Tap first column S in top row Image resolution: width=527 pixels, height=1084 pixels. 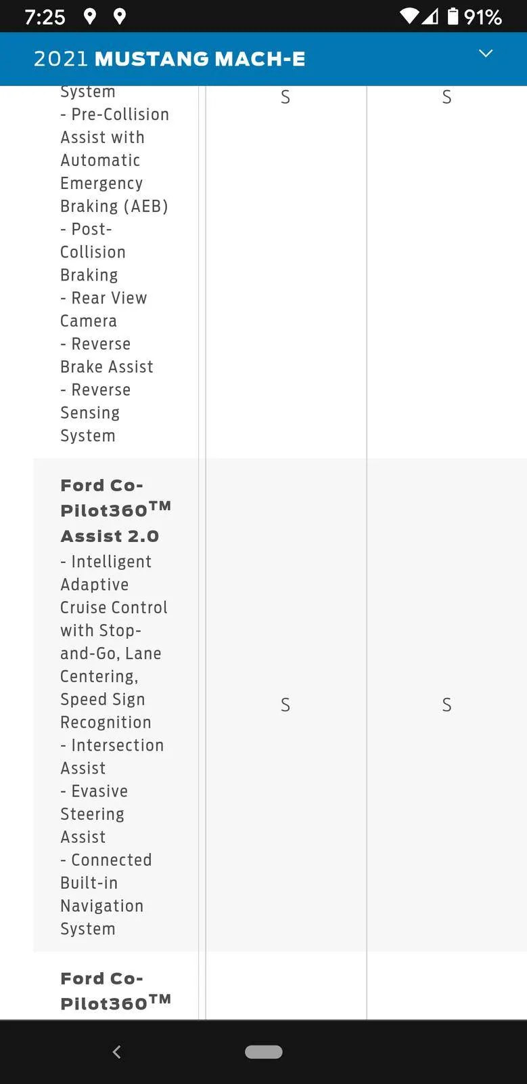[x=285, y=97]
